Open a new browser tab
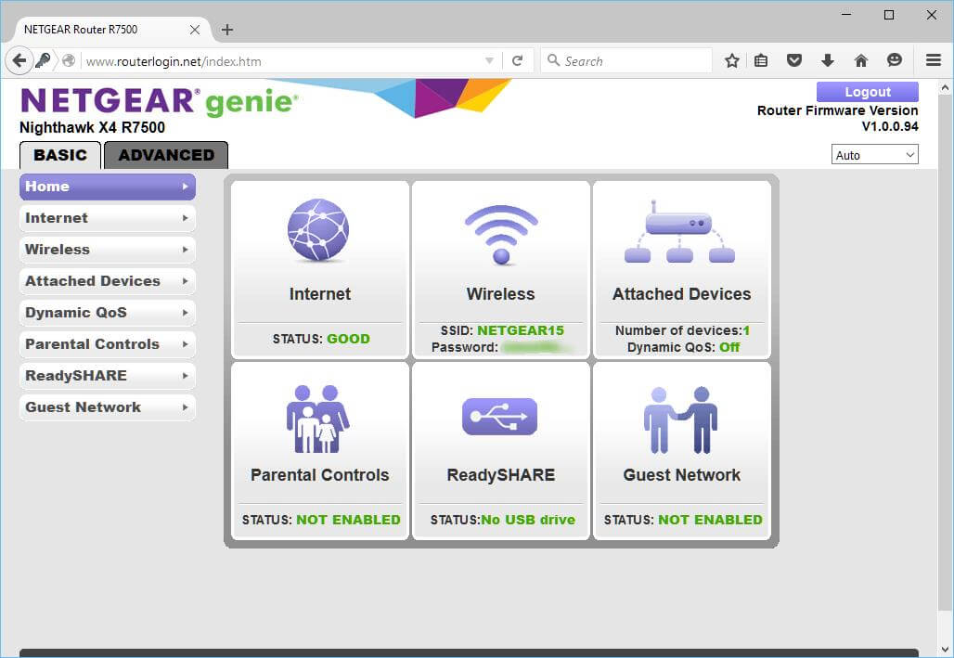Image resolution: width=954 pixels, height=658 pixels. (x=227, y=30)
